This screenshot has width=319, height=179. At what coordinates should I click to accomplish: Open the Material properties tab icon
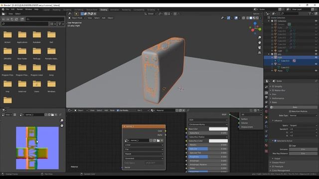click(x=266, y=145)
